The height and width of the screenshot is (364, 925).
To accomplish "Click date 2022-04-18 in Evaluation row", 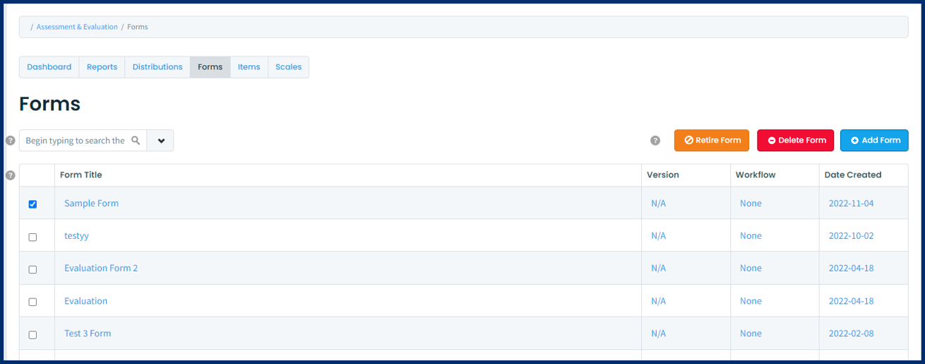I will click(851, 301).
